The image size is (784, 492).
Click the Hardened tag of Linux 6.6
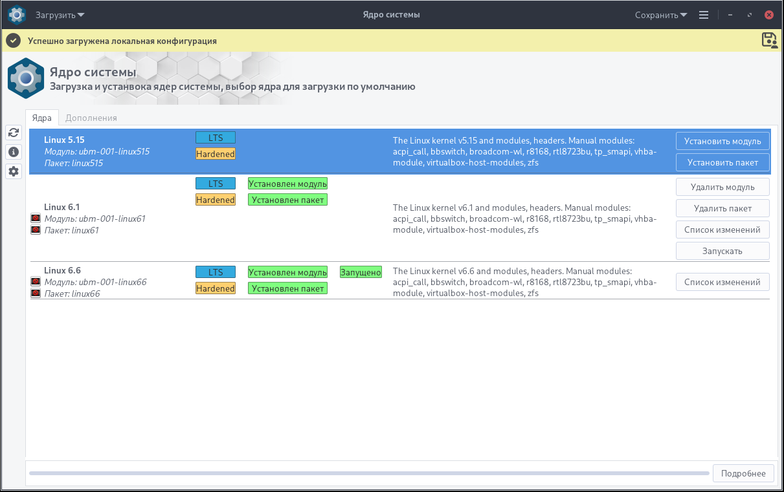216,288
